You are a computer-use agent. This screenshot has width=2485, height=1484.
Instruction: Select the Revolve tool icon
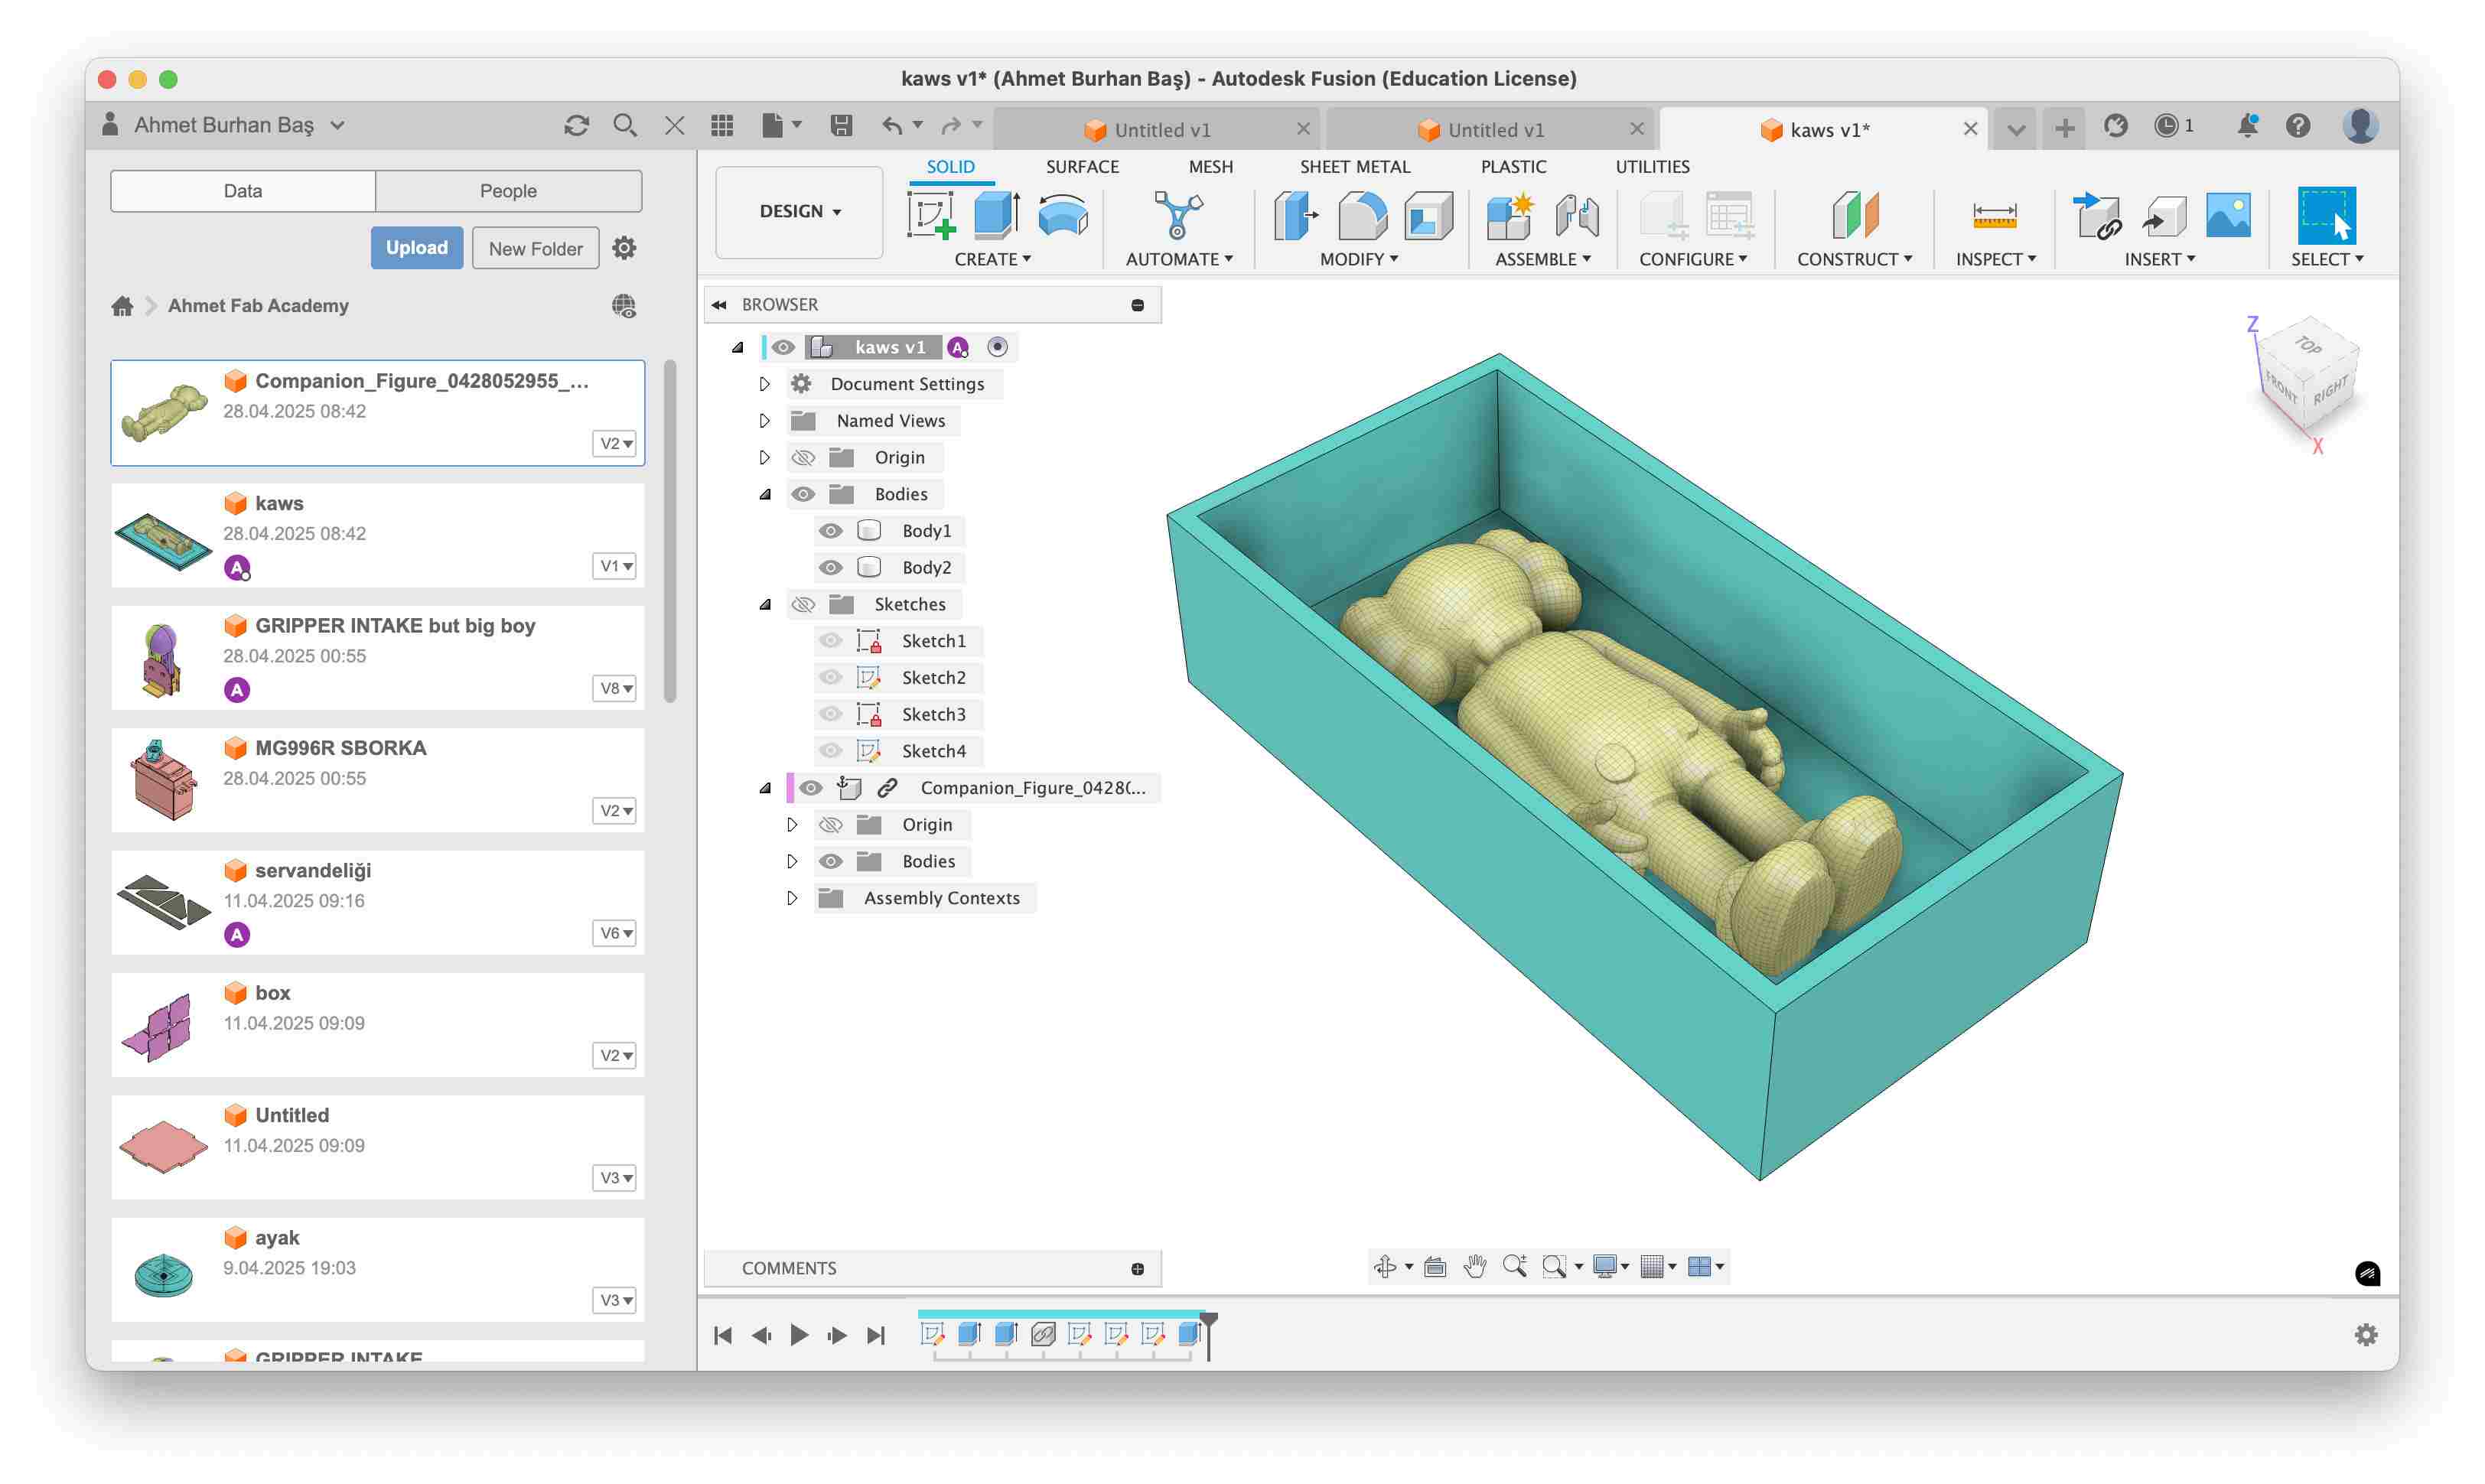(x=1062, y=215)
